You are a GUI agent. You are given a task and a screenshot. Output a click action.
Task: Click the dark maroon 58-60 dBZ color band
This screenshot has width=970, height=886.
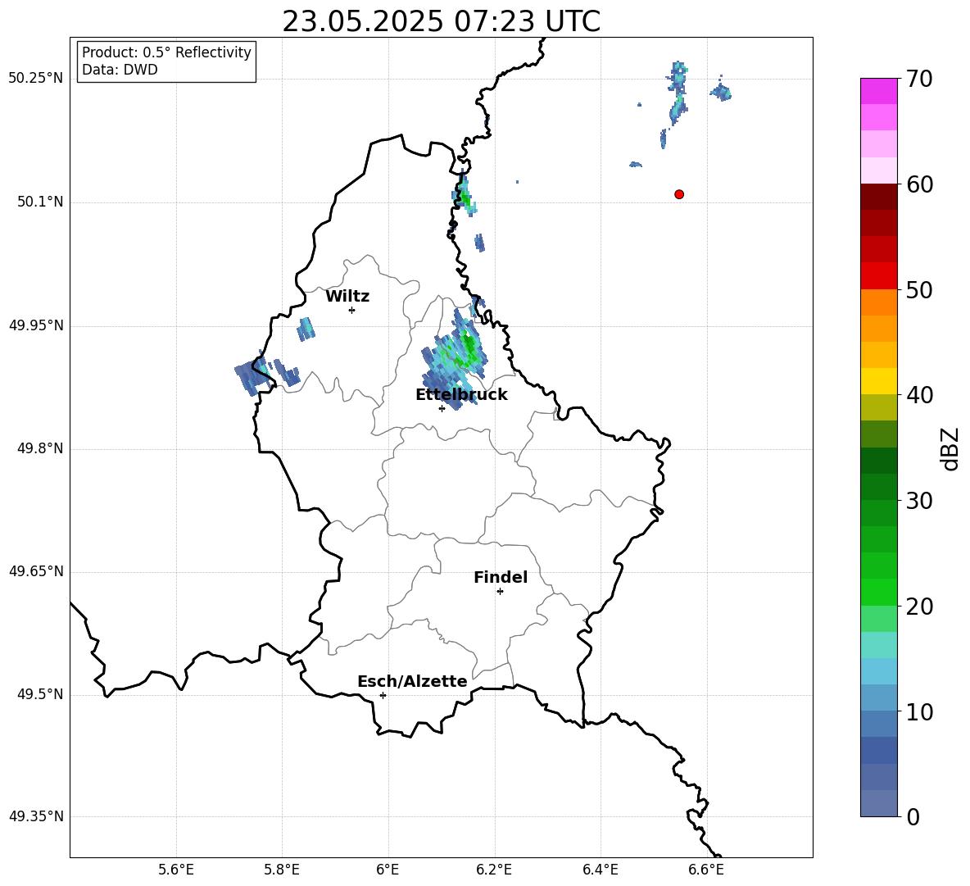pyautogui.click(x=878, y=197)
